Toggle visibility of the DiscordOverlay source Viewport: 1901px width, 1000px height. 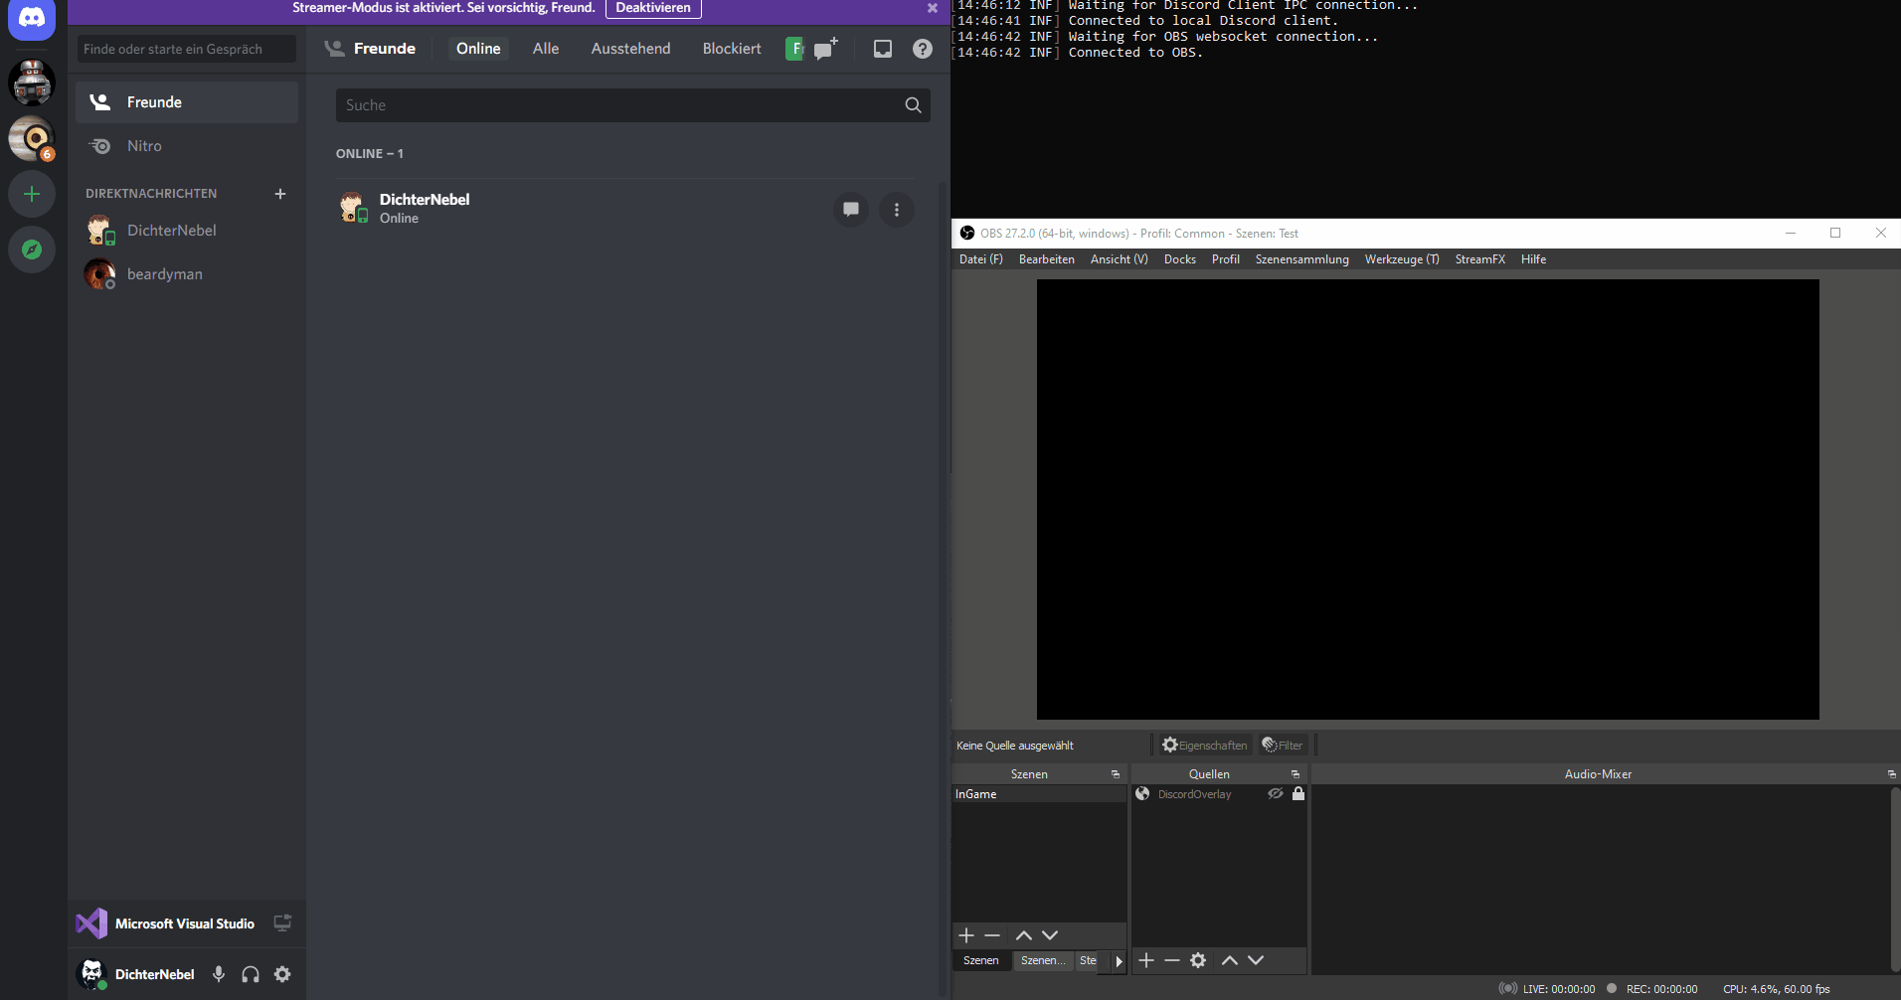pos(1276,794)
